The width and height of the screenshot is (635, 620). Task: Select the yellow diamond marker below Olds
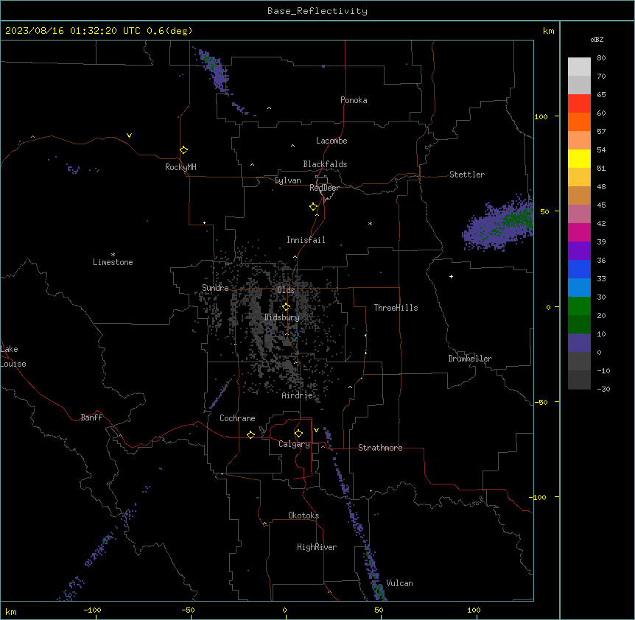[286, 307]
